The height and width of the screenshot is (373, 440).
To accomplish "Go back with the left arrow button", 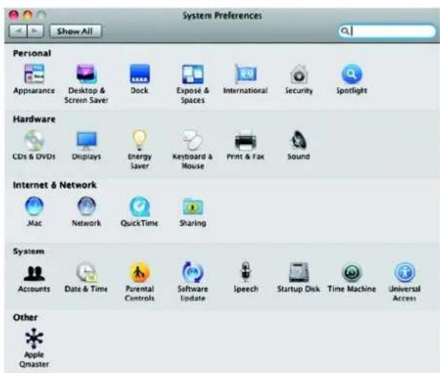I will point(18,31).
